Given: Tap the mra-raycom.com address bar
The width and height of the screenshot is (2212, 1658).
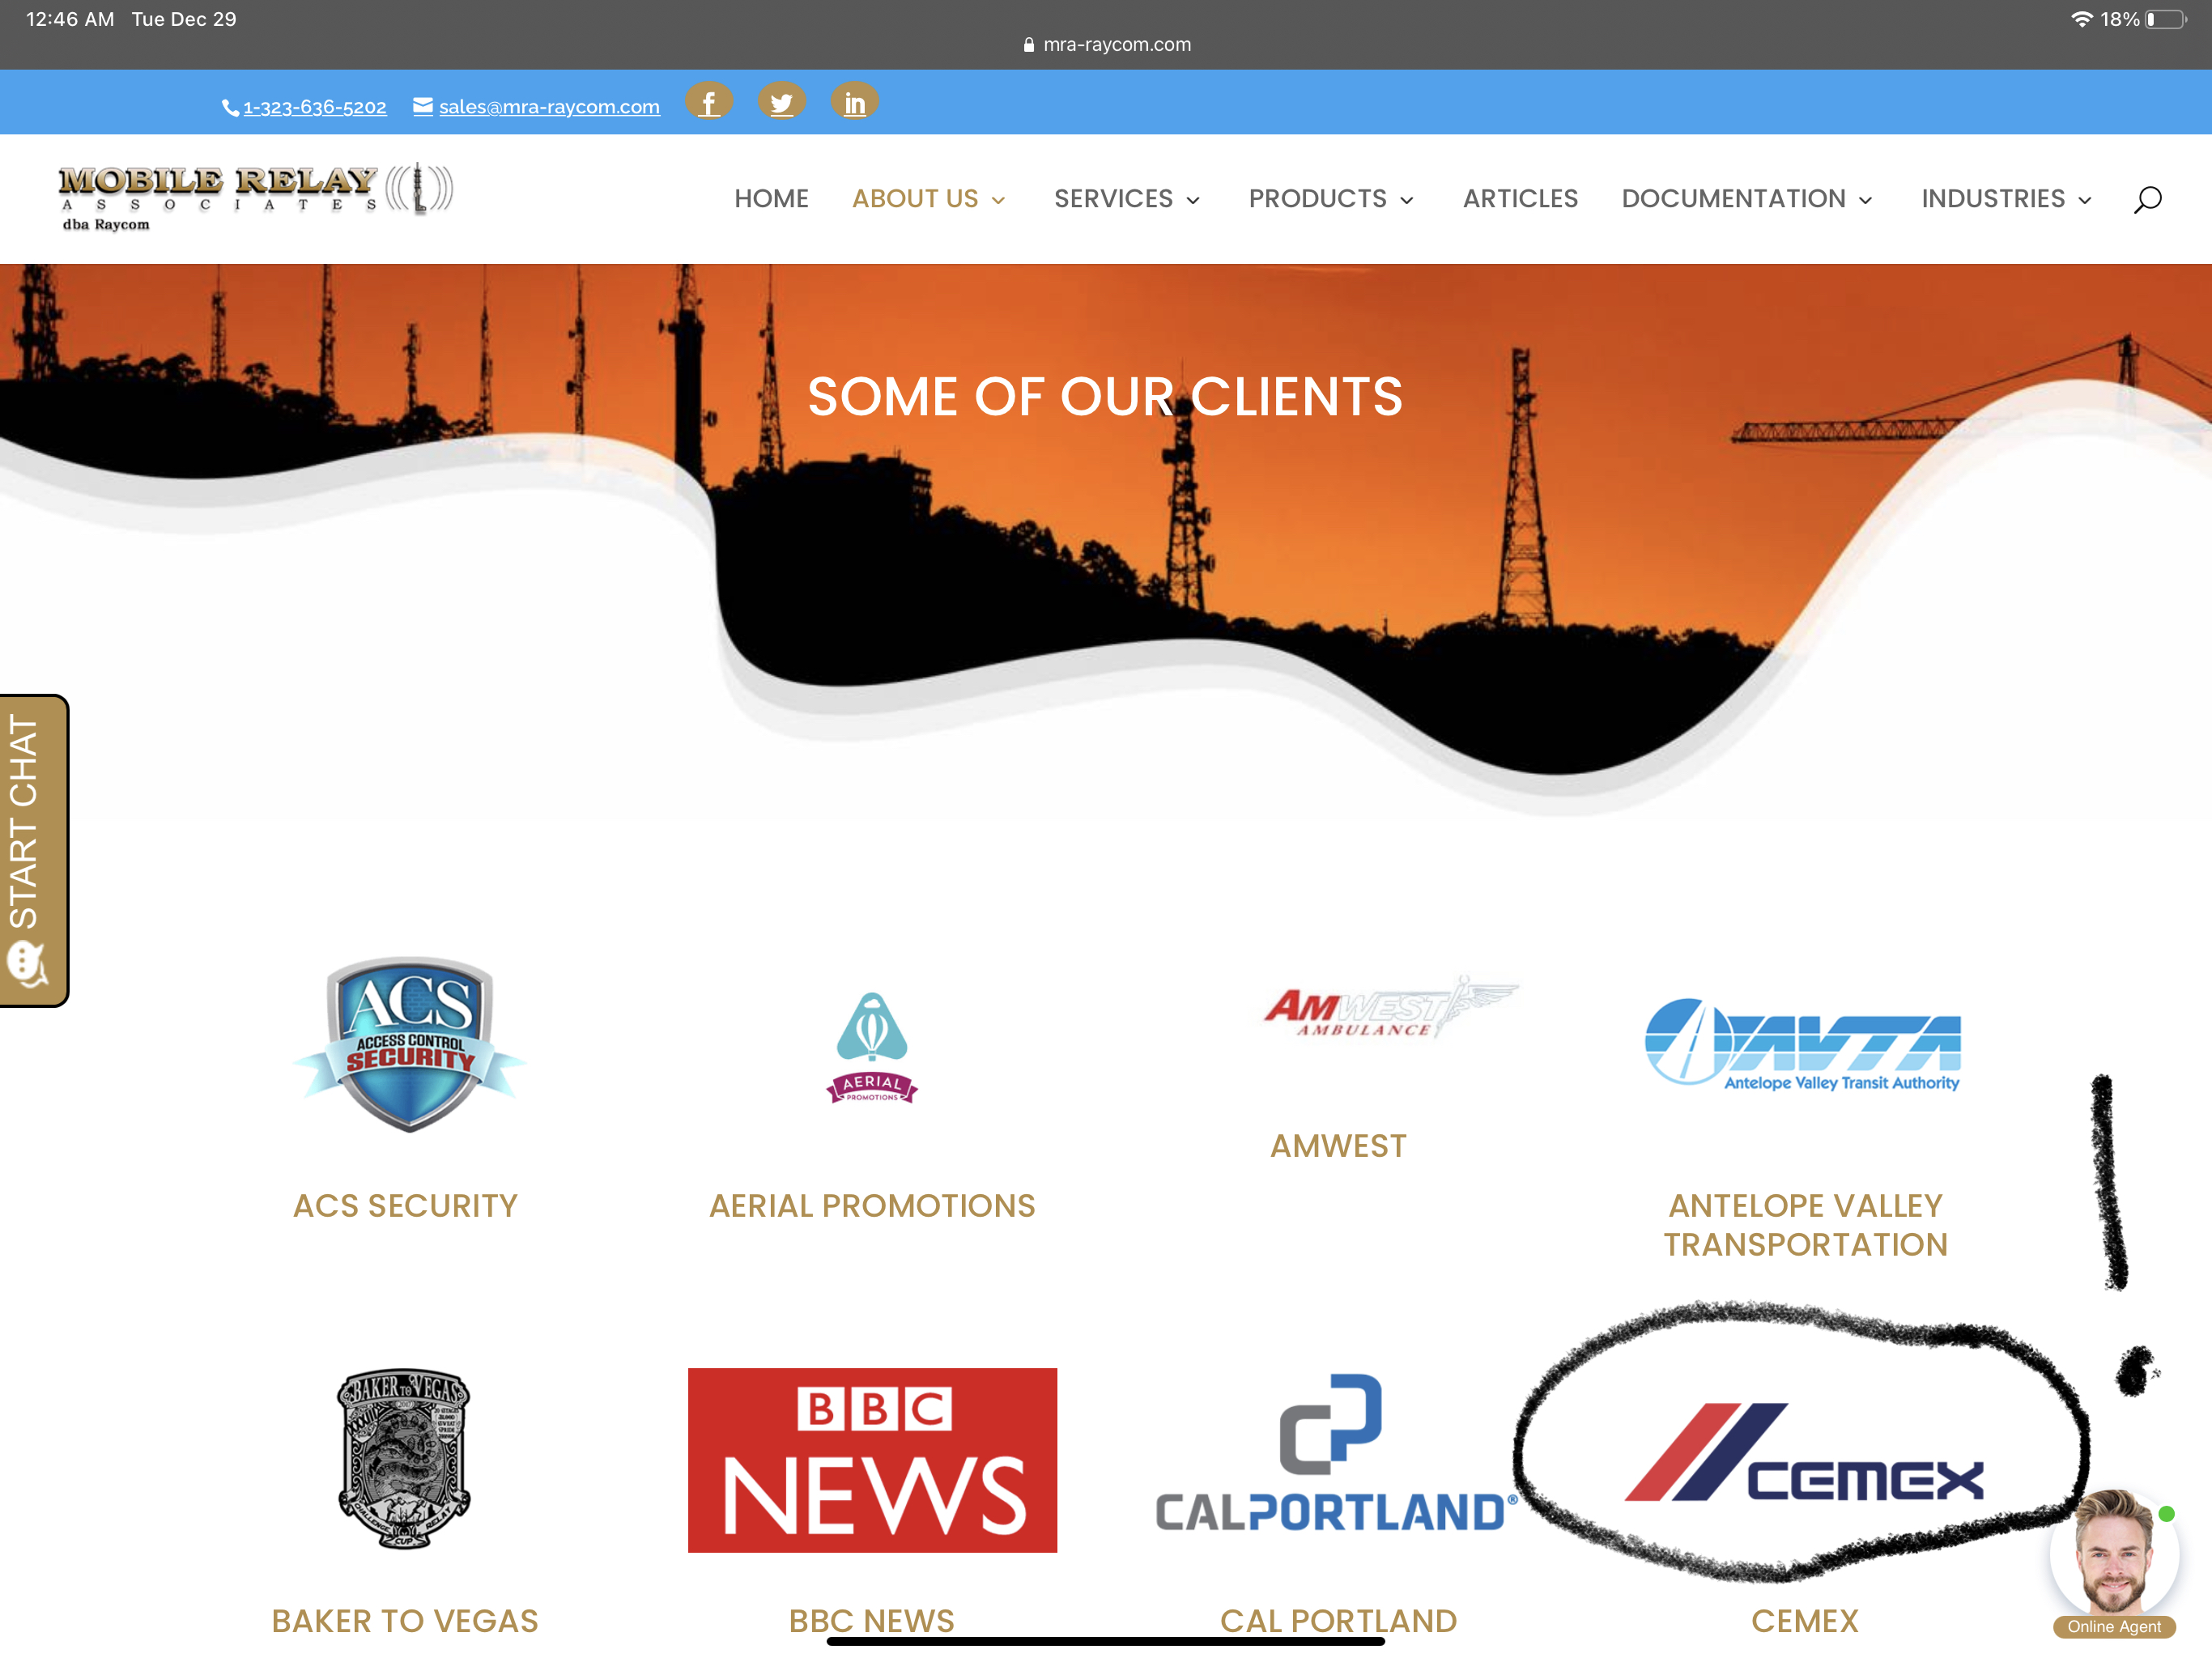Looking at the screenshot, I should (1106, 44).
